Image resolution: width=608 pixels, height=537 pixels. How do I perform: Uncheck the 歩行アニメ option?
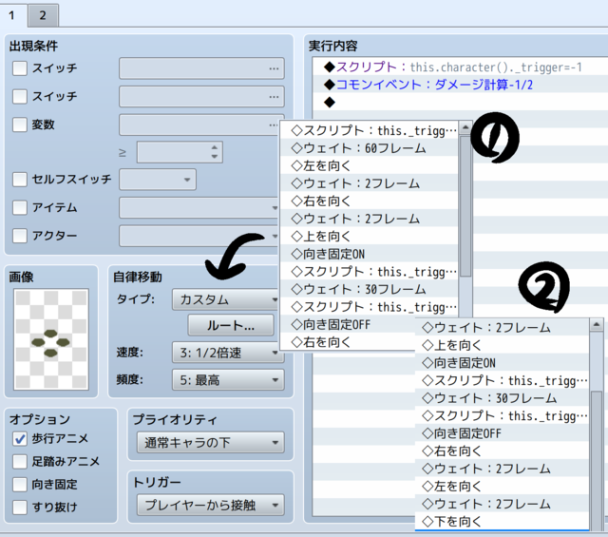point(20,439)
